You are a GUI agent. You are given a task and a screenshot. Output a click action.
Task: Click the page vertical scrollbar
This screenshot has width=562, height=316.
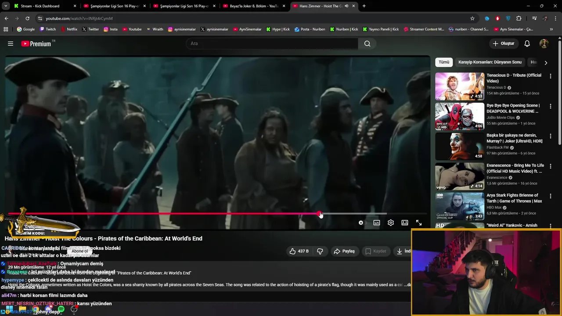pos(559,92)
